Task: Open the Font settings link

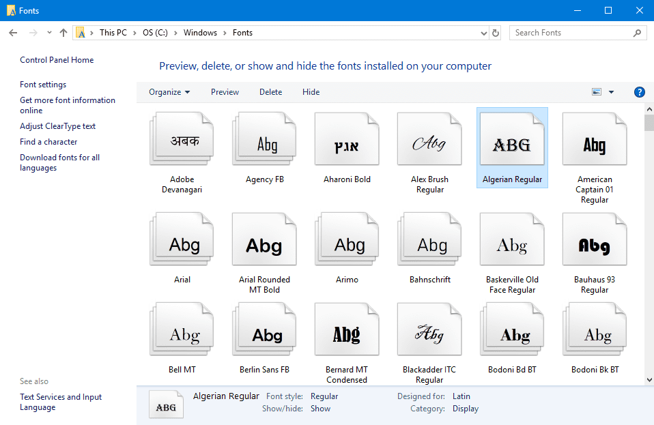Action: [x=43, y=85]
